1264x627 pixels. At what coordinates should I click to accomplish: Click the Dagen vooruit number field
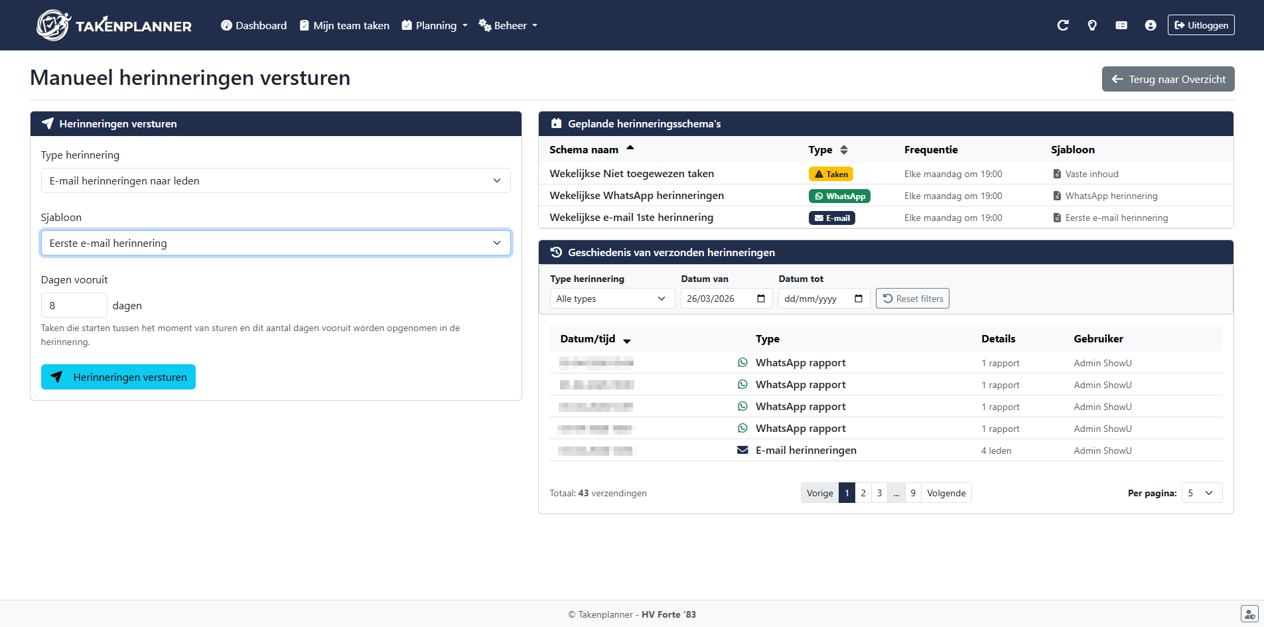point(74,305)
